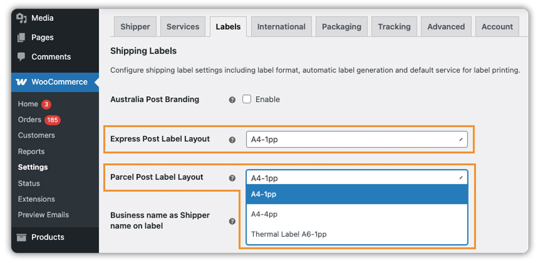Switch to the Packaging tab

342,27
